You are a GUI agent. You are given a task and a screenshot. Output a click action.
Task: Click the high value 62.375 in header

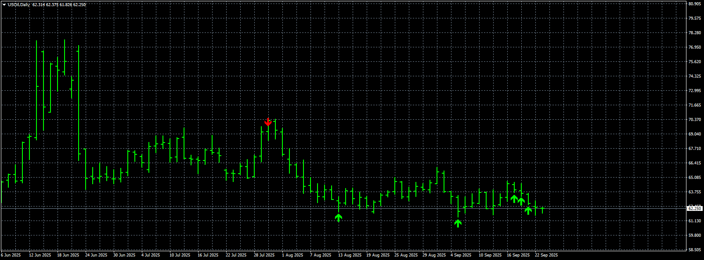click(x=52, y=4)
